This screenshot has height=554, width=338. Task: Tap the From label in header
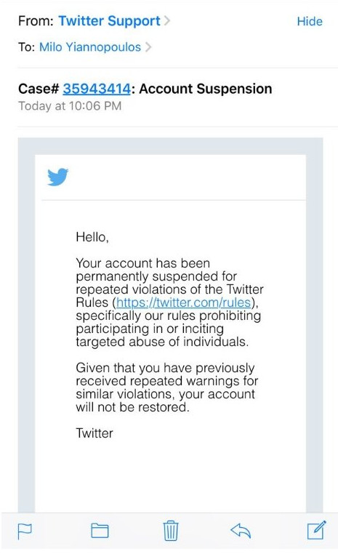(36, 21)
